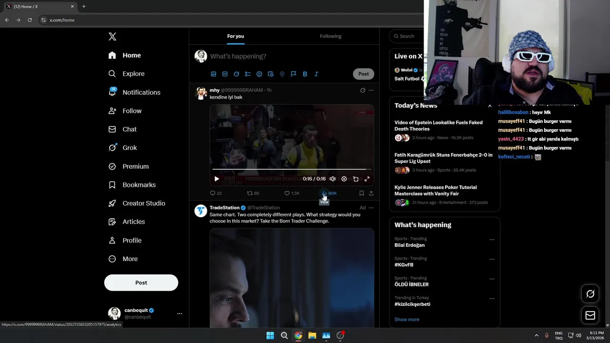Screen dimensions: 610x343
Task: Switch to the Following tab
Action: coord(330,36)
